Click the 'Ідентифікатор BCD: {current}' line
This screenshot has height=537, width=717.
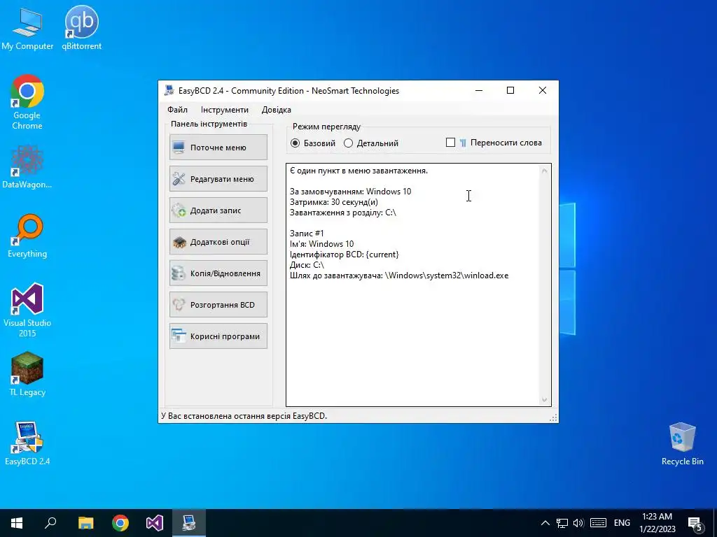click(344, 255)
